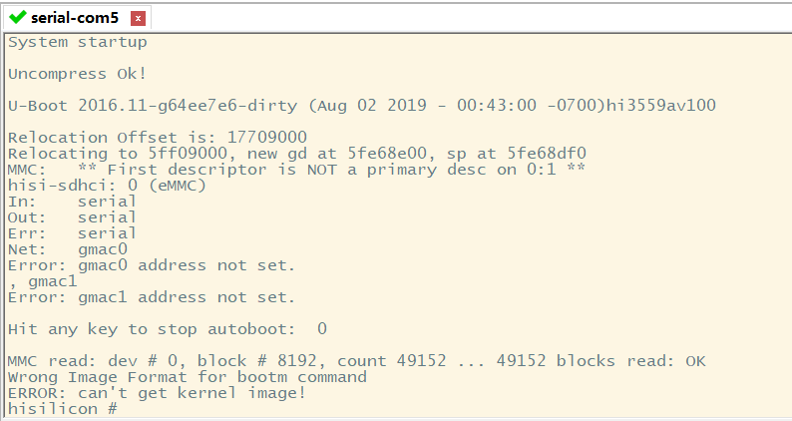Image resolution: width=792 pixels, height=421 pixels.
Task: Click the 'can't get kernel image!' error line
Action: tap(157, 393)
